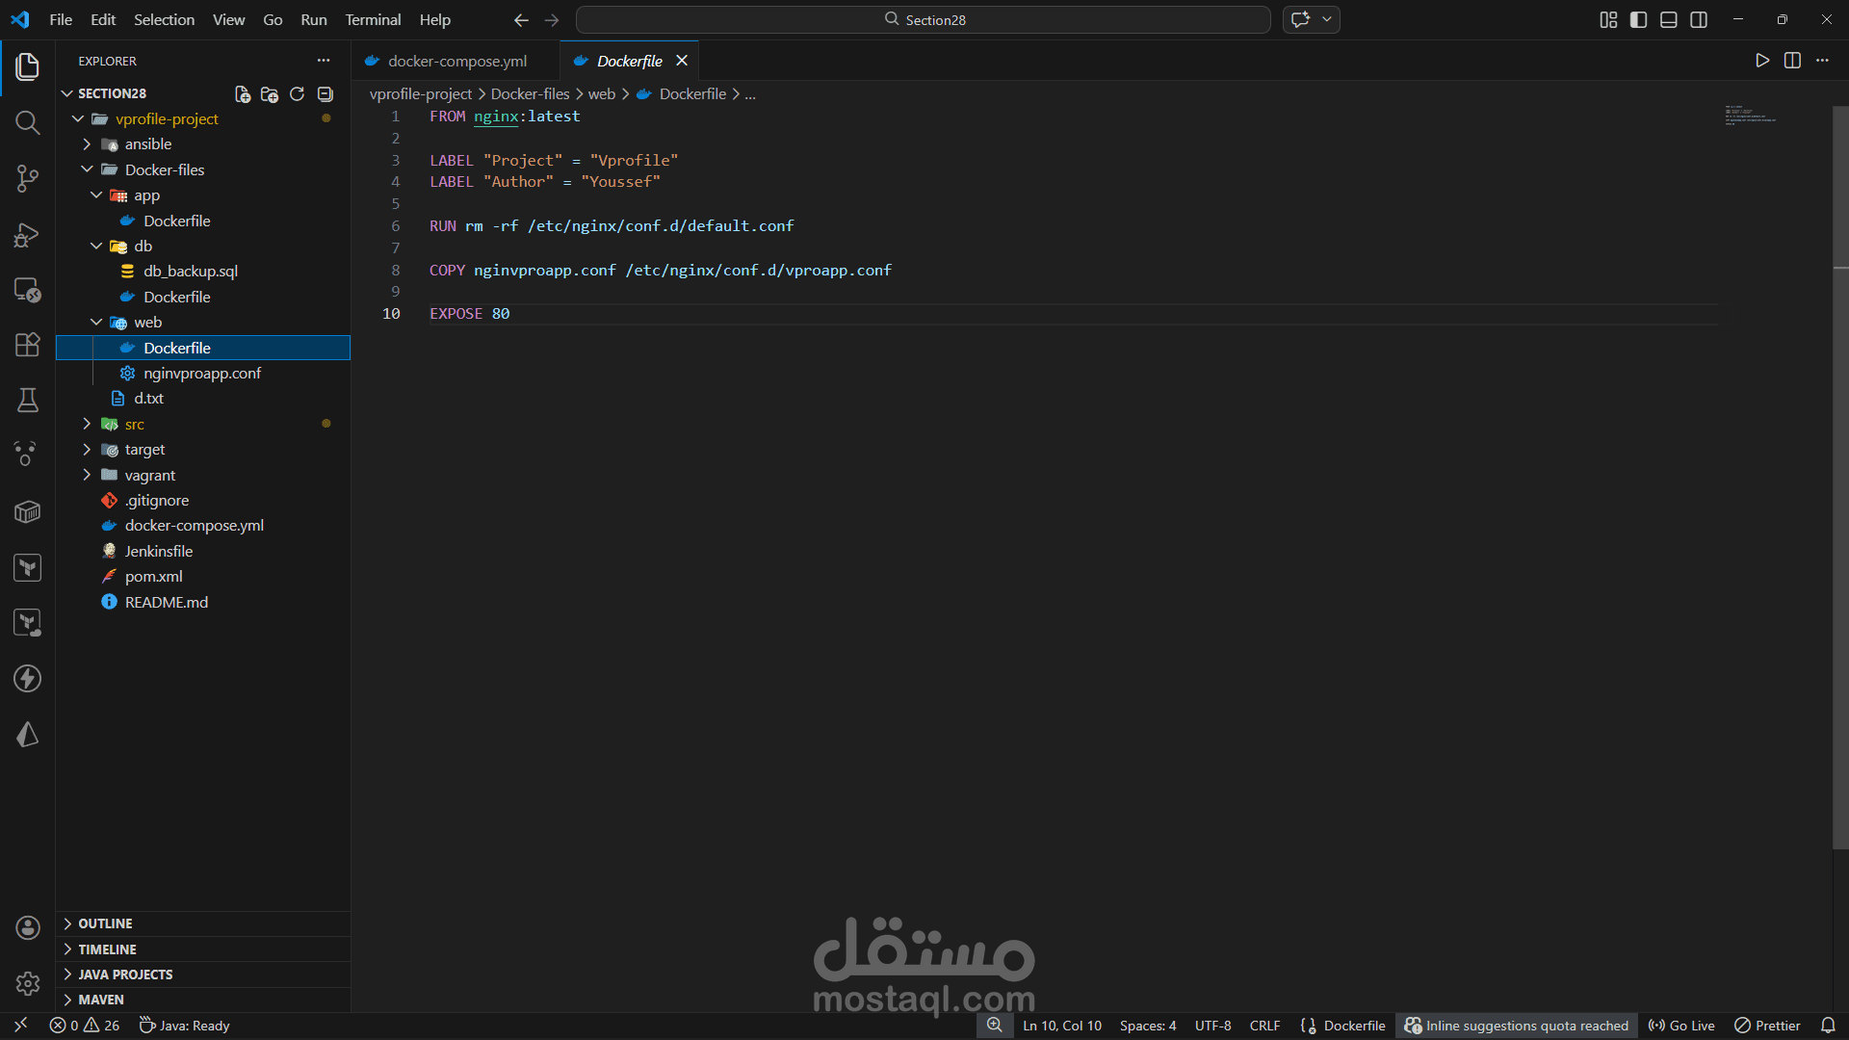The image size is (1849, 1040).
Task: Switch to docker-compose.yml tab
Action: tap(456, 61)
